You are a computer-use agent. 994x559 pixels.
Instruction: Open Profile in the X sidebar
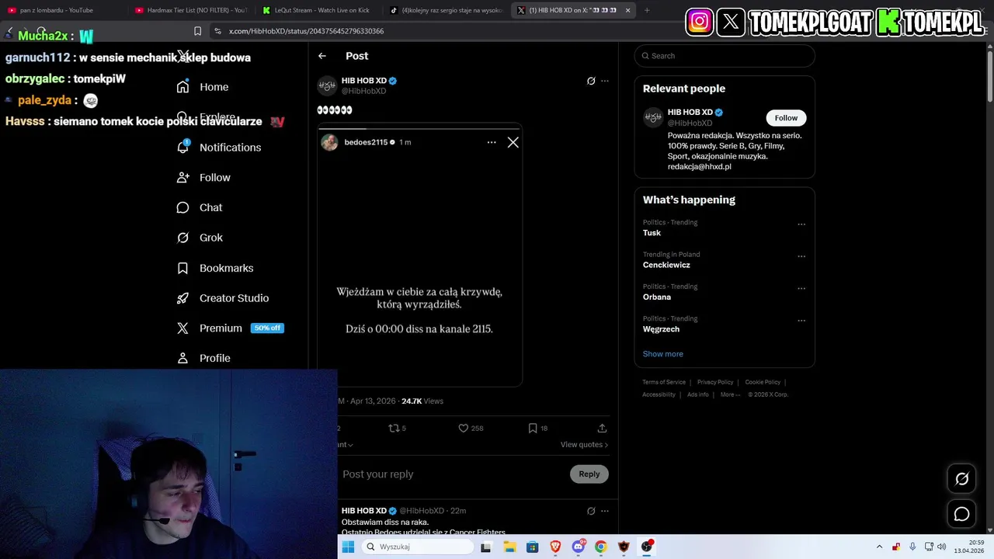point(203,358)
